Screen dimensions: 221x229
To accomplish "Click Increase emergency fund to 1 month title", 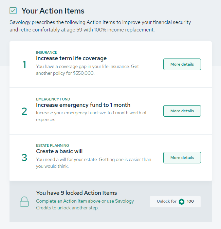I will click(83, 105).
